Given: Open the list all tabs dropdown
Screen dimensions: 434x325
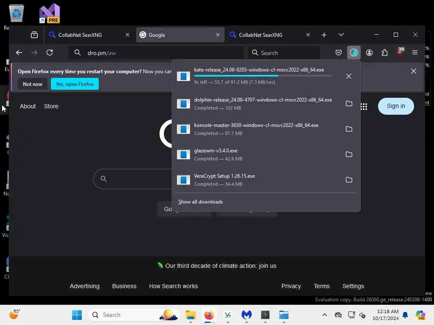Looking at the screenshot, I should point(341,35).
